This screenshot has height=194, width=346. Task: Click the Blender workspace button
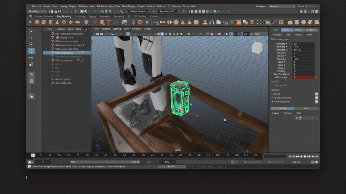coord(313,6)
